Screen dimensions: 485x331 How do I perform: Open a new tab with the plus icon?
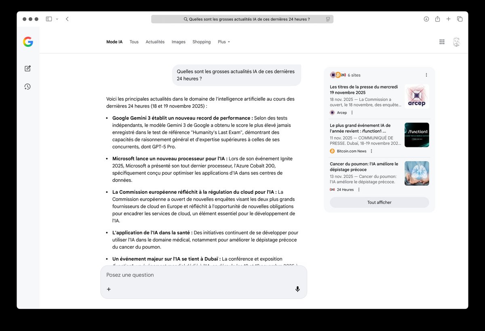pyautogui.click(x=449, y=19)
